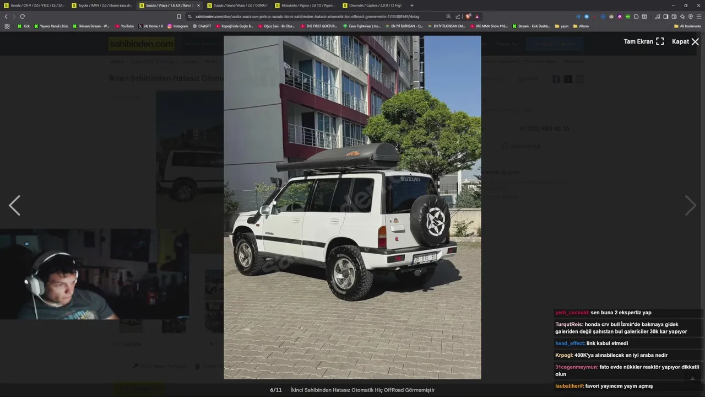The height and width of the screenshot is (397, 705).
Task: Open a new browser tab
Action: coord(411,6)
